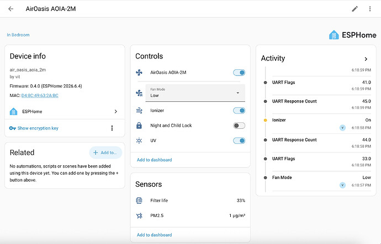Screen dimensions: 381x244
Task: Click the Night and Child Lock padlock icon
Action: pyautogui.click(x=139, y=126)
